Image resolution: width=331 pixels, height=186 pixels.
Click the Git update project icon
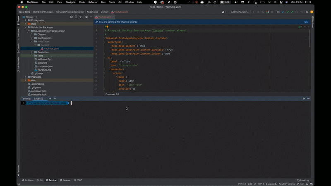pos(283,12)
